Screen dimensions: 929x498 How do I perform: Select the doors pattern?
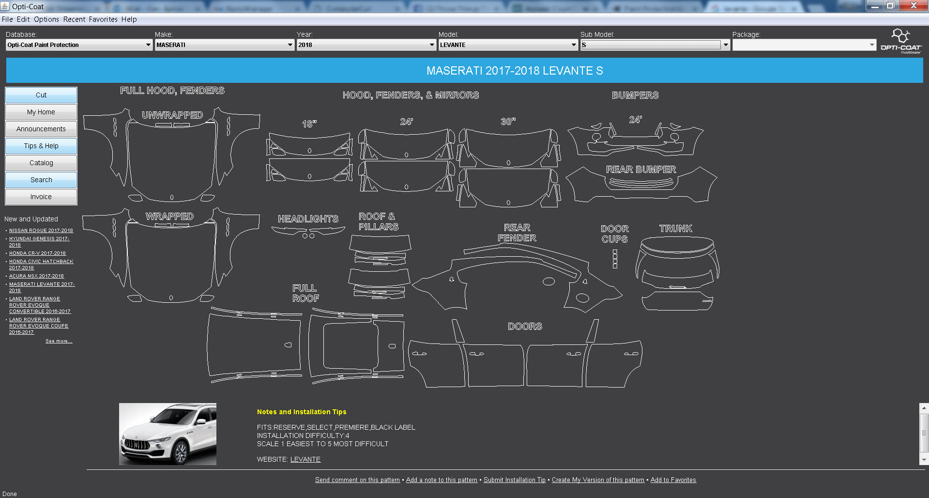pos(525,354)
